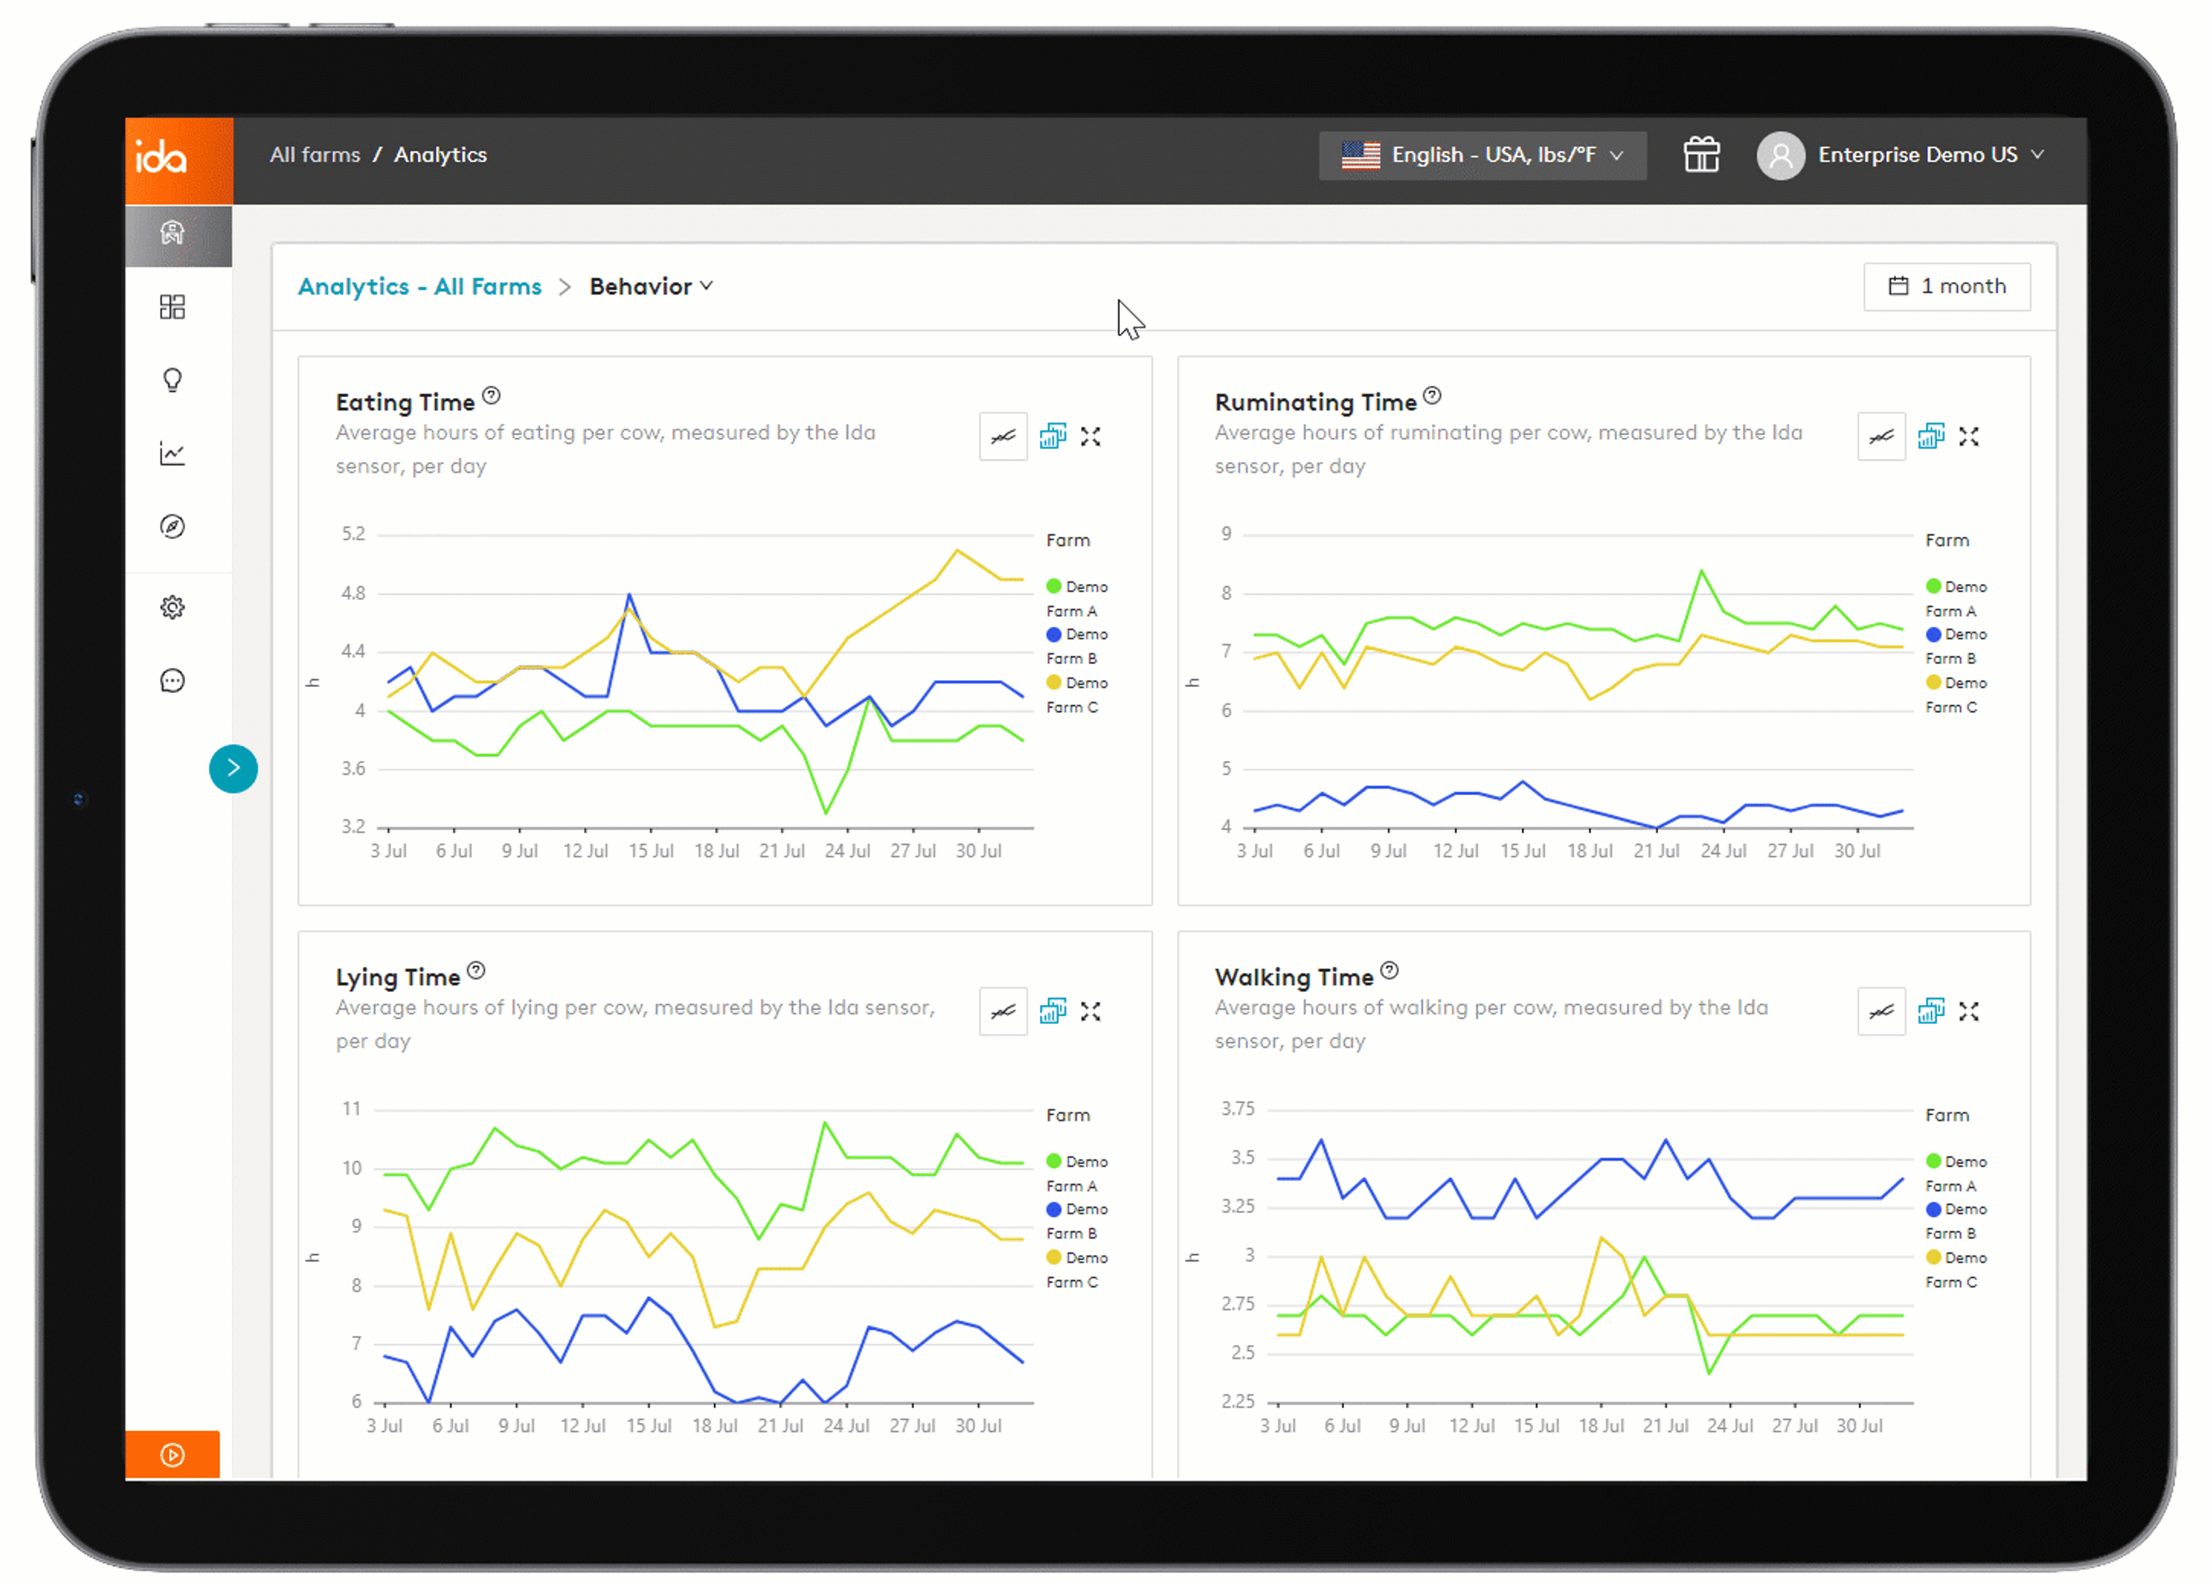Expand Enterprise Demo US account menu
This screenshot has width=2211, height=1583.
tap(1900, 155)
